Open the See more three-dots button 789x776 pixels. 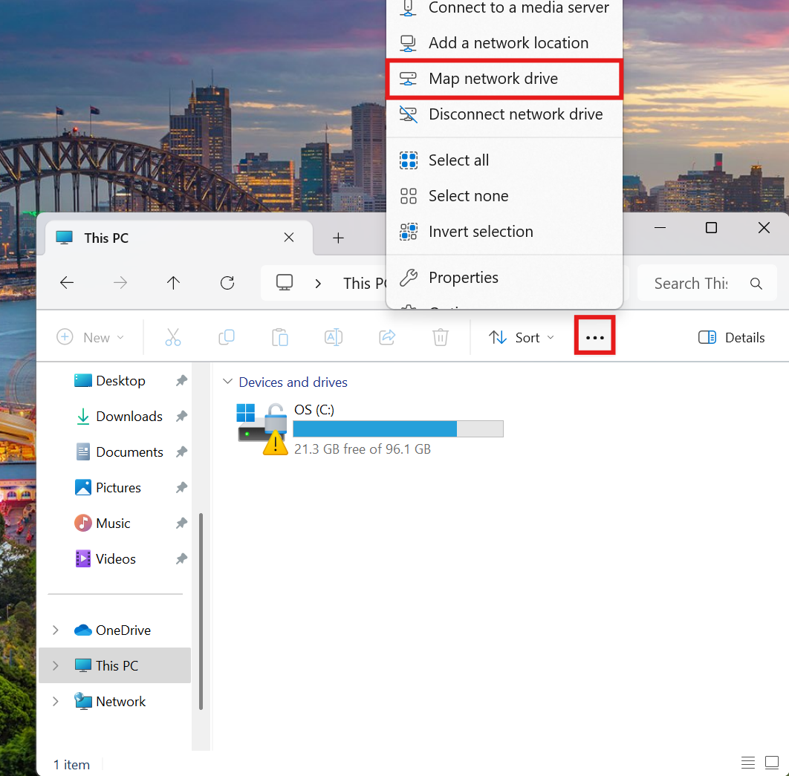(595, 337)
